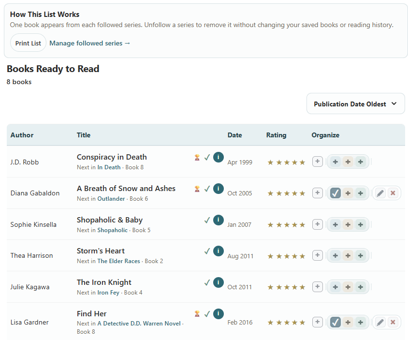408x340 pixels.
Task: Click author name Diana Gabaldon
Action: pos(35,193)
